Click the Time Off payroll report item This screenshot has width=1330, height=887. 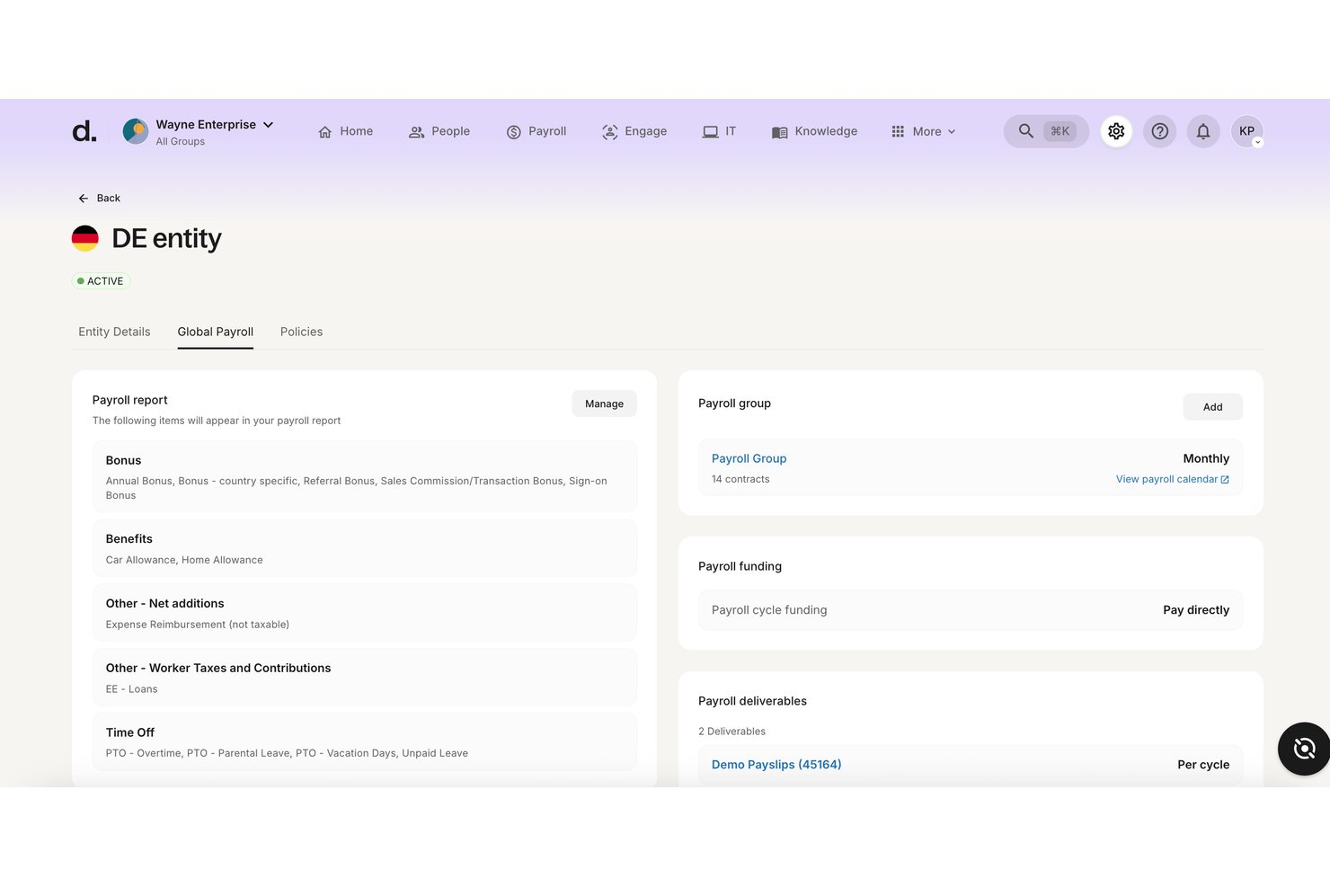364,742
